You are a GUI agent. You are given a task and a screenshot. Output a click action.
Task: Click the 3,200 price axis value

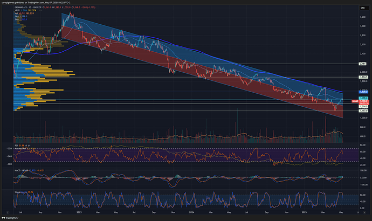362,17
